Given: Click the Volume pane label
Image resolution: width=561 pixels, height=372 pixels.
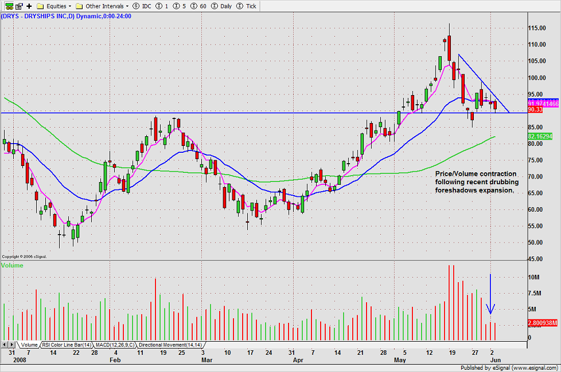Looking at the screenshot, I should pyautogui.click(x=12, y=265).
